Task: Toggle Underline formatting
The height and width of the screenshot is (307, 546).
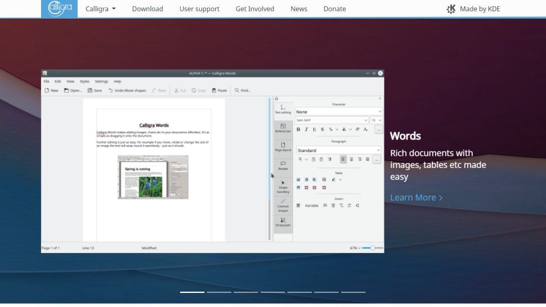Action: coord(315,130)
